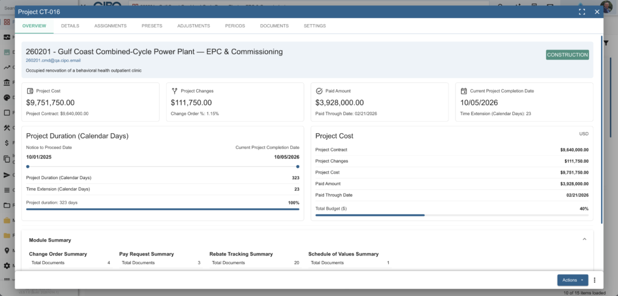Click the Pay Request Summary heading
The image size is (618, 296).
tap(147, 254)
